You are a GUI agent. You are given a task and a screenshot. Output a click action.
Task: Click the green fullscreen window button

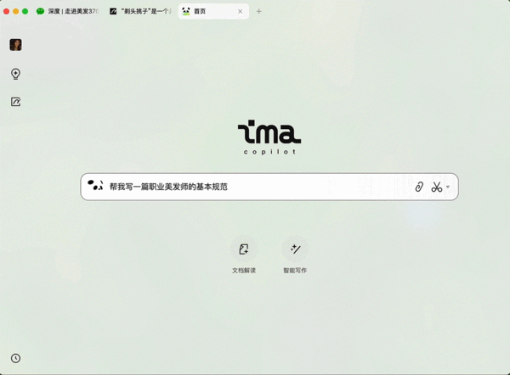click(25, 11)
